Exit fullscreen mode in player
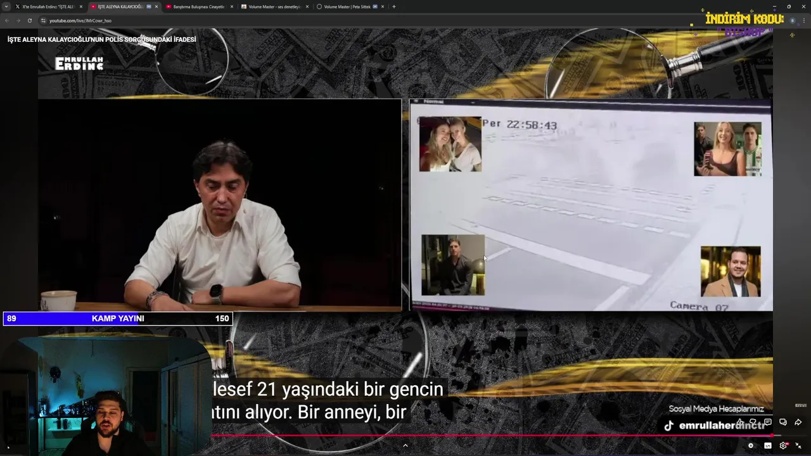The width and height of the screenshot is (811, 456). 798,446
